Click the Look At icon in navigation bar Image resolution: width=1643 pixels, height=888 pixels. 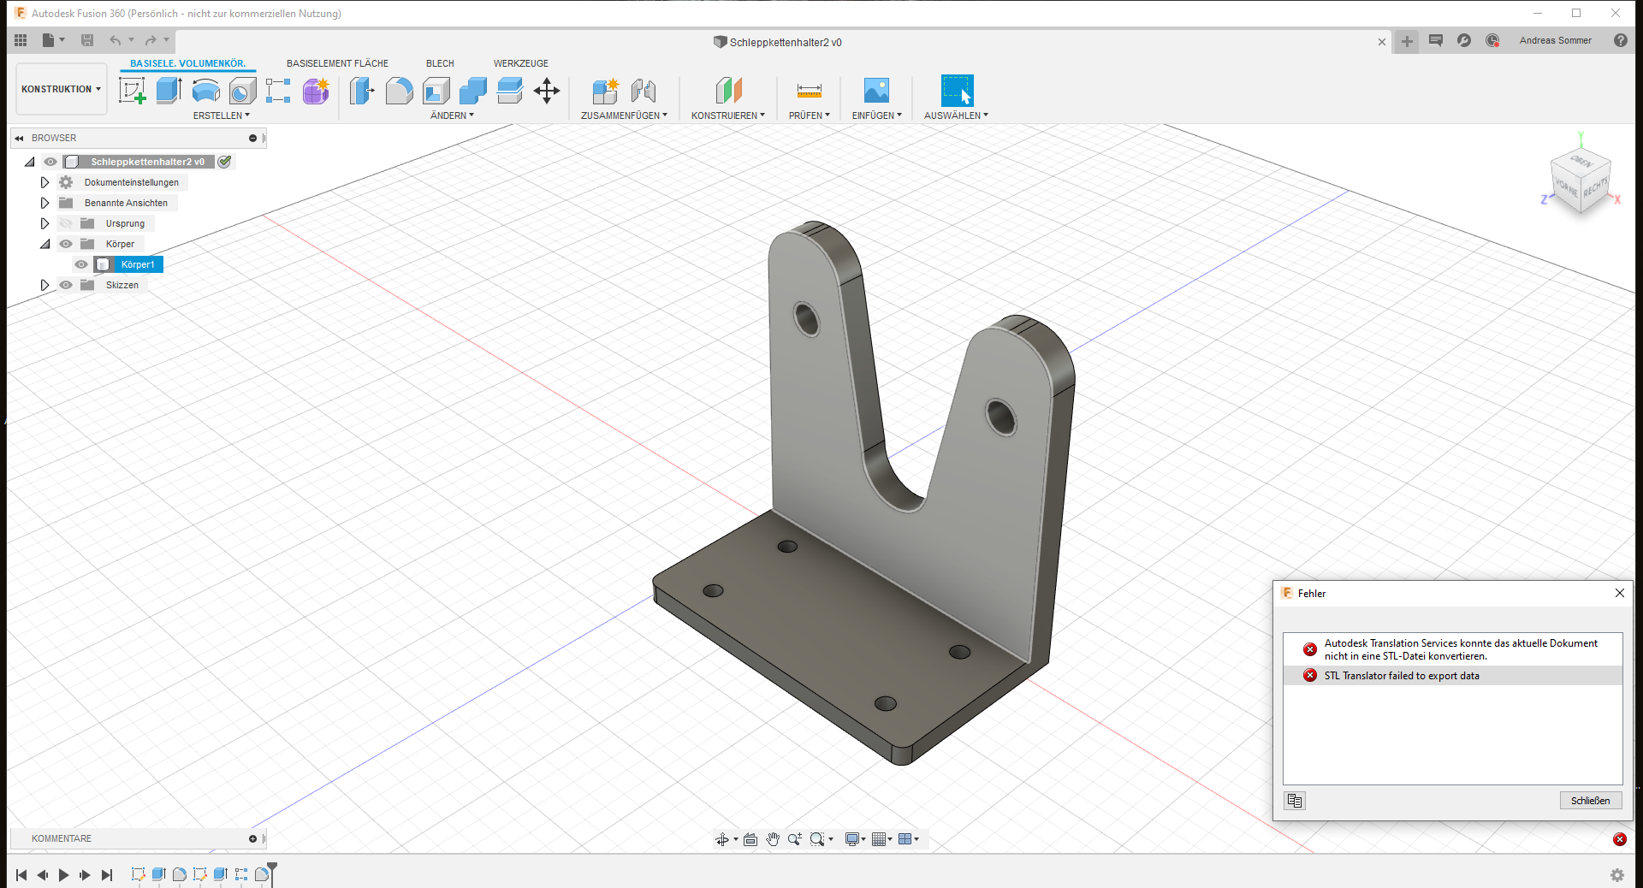click(x=750, y=839)
